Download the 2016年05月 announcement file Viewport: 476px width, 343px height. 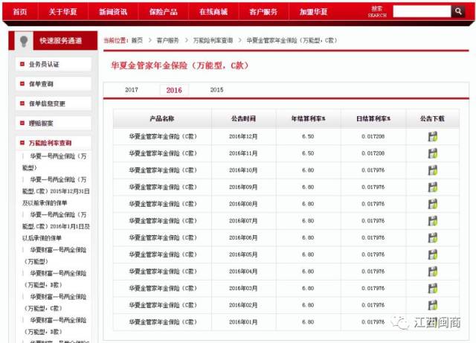[x=433, y=254]
